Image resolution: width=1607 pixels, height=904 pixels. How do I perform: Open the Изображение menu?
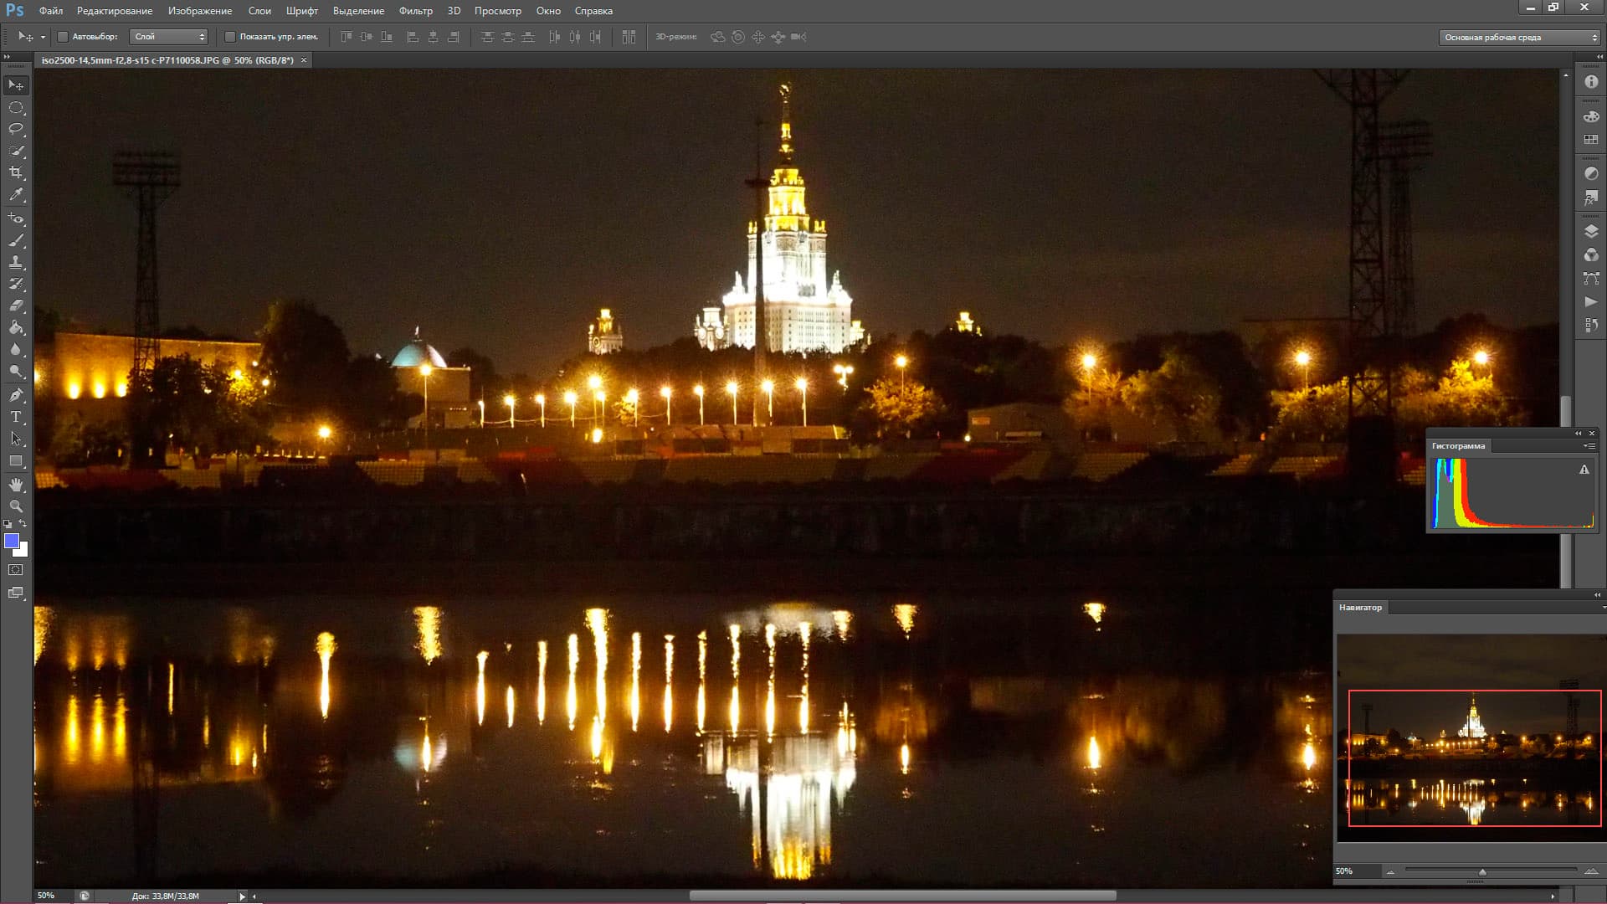200,11
